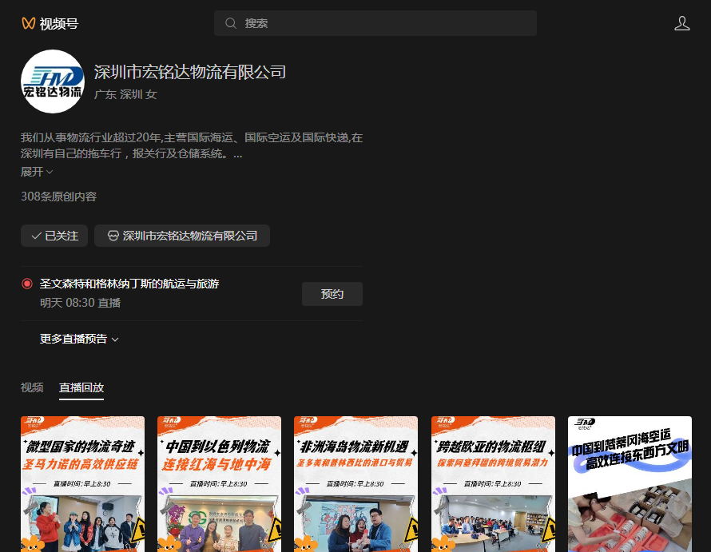The image size is (711, 552).
Task: Click the enterprise badge icon beside company name
Action: click(x=113, y=236)
